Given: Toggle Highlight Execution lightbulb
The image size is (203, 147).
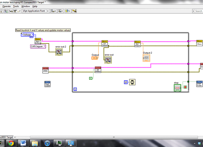Looking at the screenshot, I should click(1, 11).
